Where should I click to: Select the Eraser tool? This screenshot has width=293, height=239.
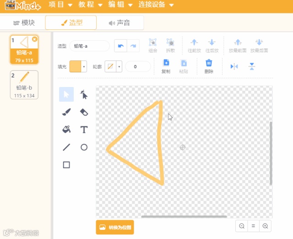[84, 112]
